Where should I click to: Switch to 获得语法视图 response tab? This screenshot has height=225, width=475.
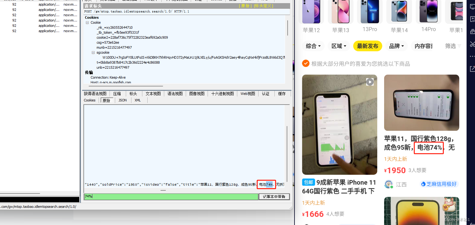(x=95, y=94)
